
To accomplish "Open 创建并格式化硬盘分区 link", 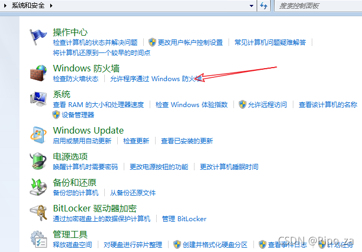I will tap(215, 244).
